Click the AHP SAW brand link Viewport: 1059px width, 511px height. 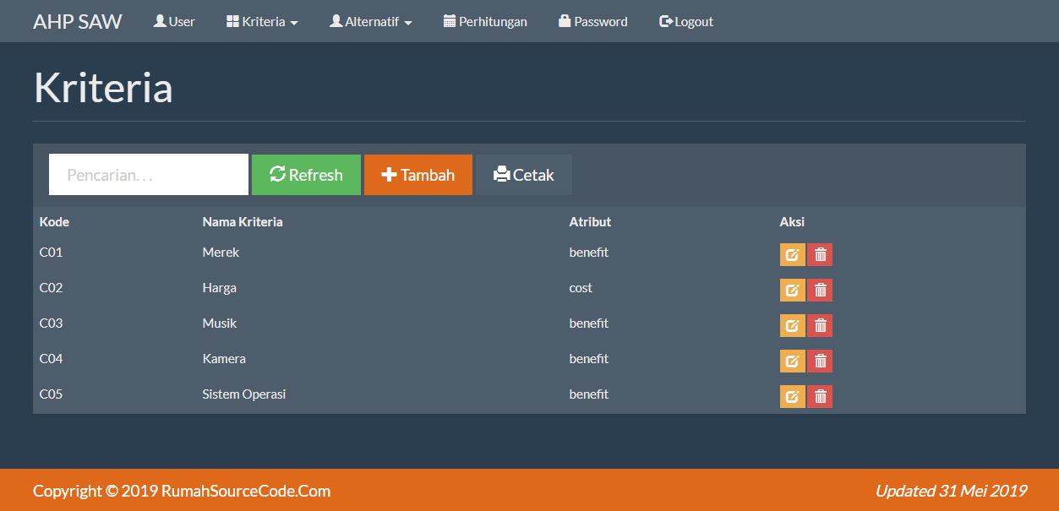(77, 21)
